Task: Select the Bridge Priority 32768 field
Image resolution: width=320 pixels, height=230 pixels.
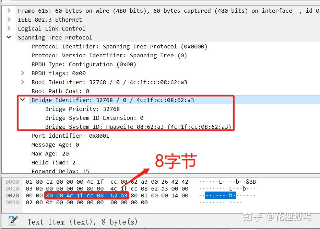Action: click(x=82, y=109)
